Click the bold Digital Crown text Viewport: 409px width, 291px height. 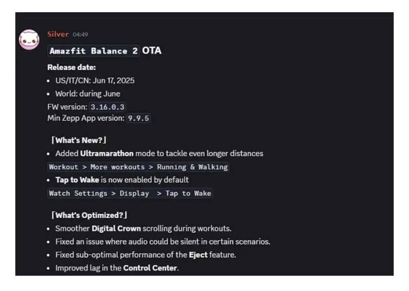(116, 229)
